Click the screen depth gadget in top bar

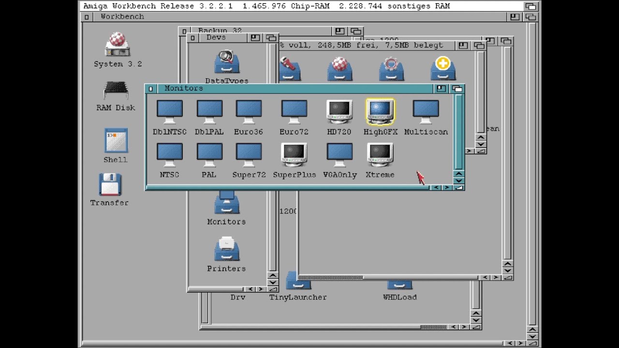tap(531, 6)
